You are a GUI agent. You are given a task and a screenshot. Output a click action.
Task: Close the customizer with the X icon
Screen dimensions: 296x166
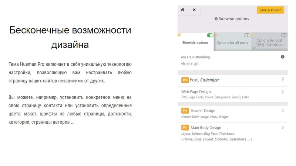[194, 10]
